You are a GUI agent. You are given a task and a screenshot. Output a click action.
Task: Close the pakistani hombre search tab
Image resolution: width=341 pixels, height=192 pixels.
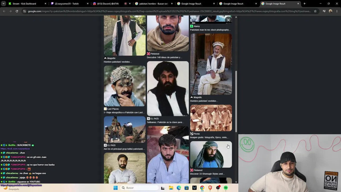(172, 4)
